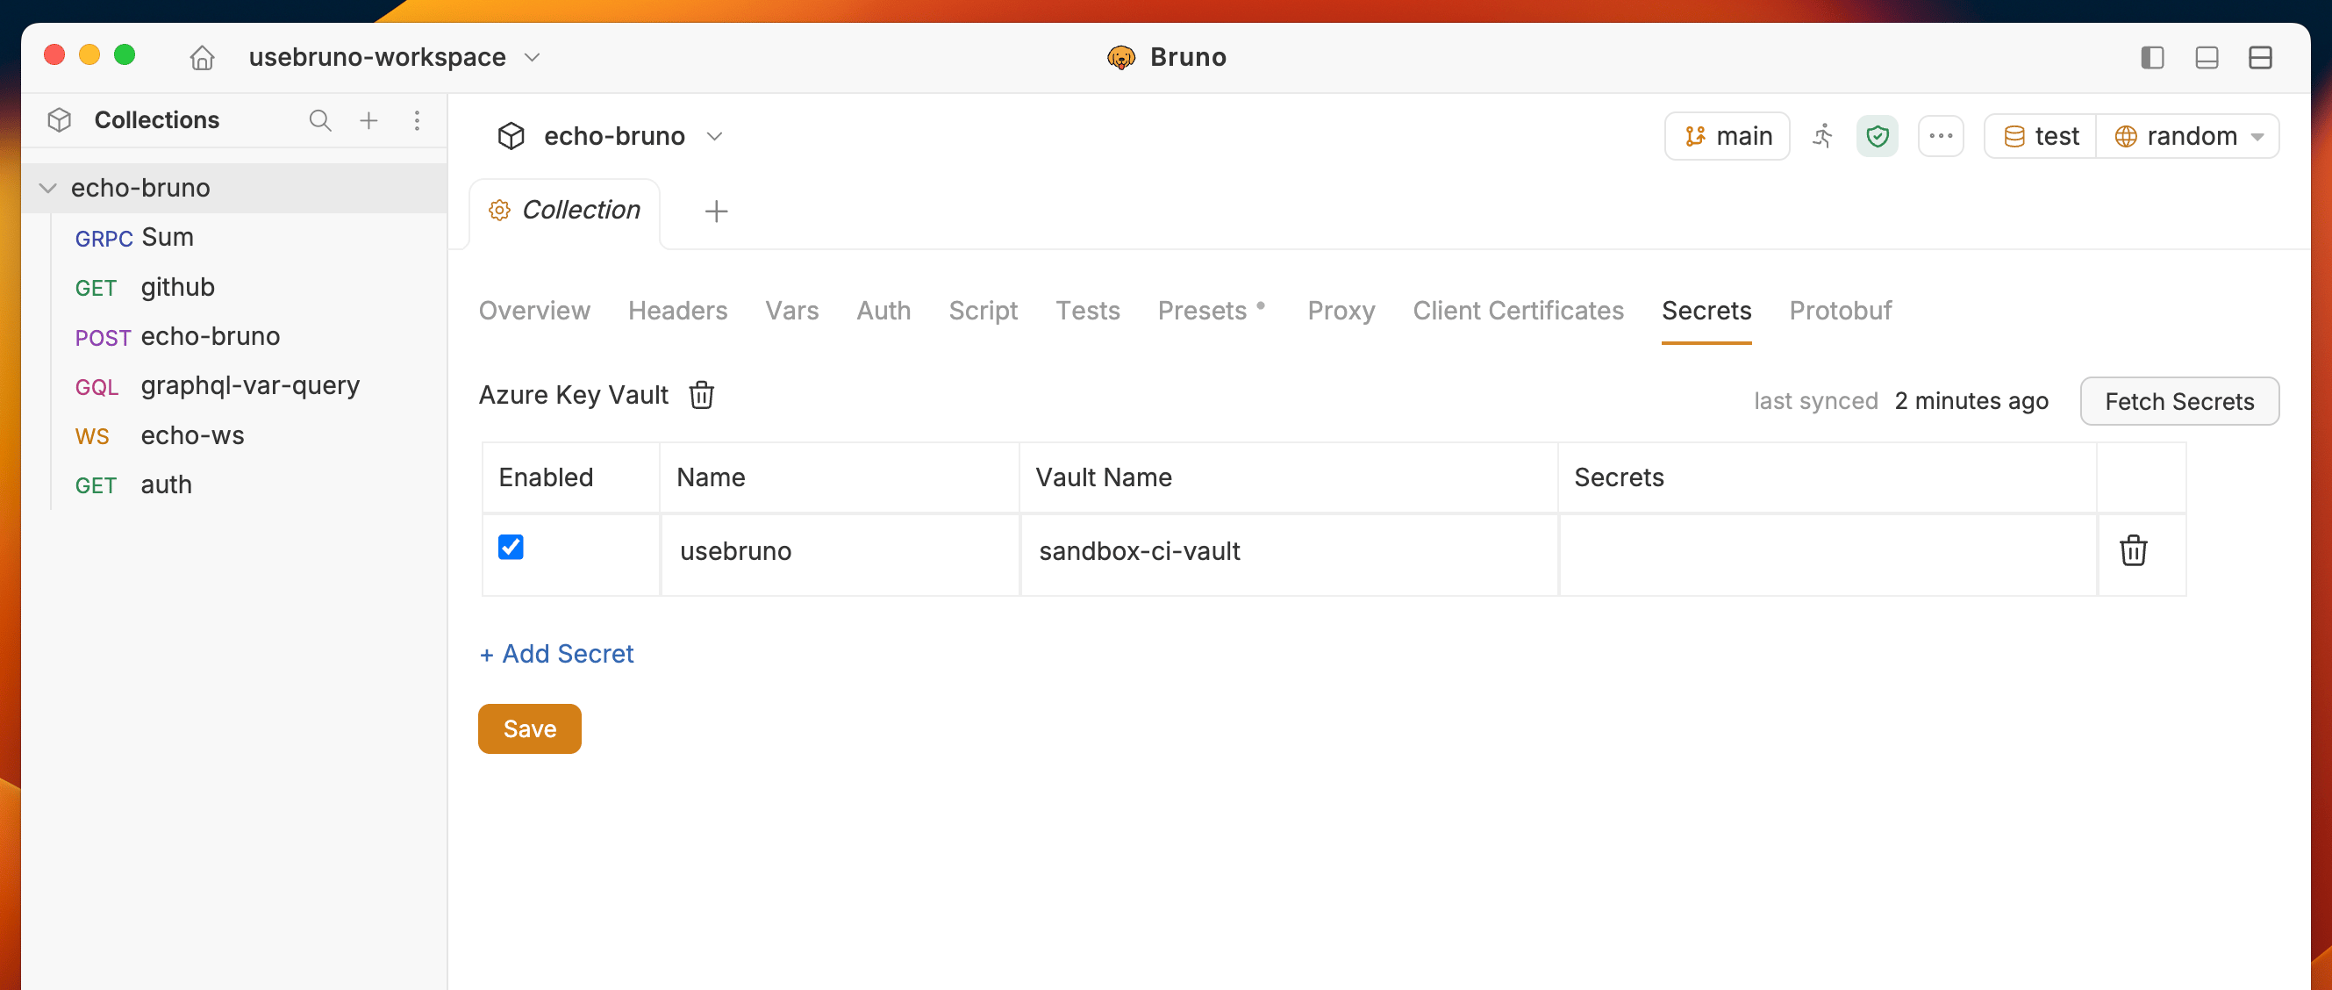
Task: Go to the home screen icon
Action: click(202, 57)
